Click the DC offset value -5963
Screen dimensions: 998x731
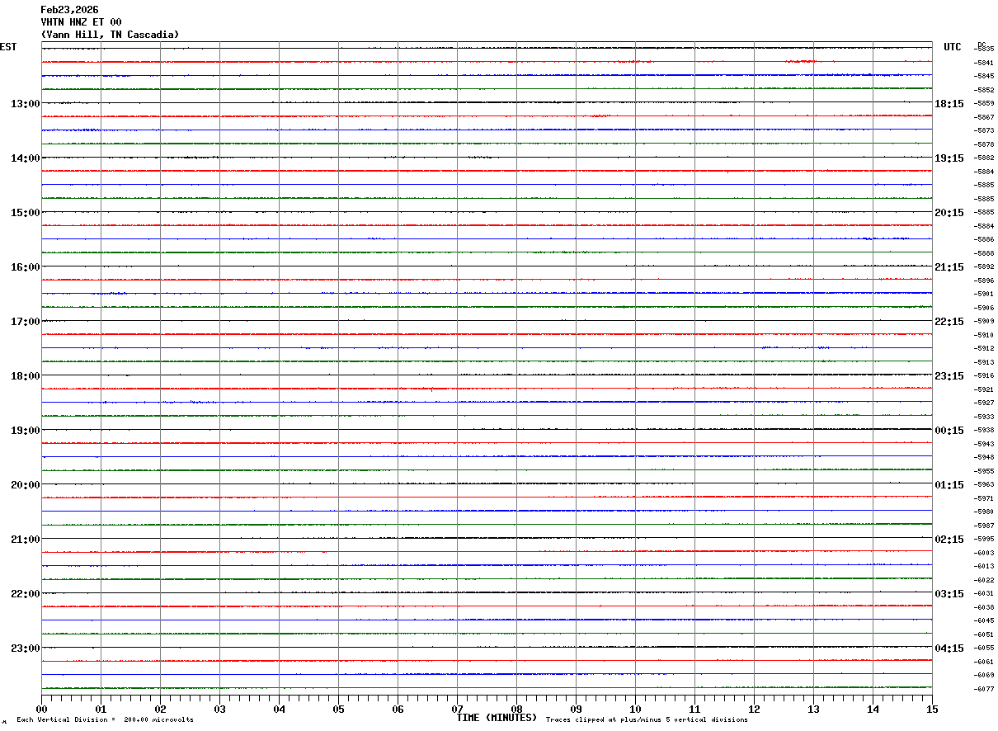[984, 484]
